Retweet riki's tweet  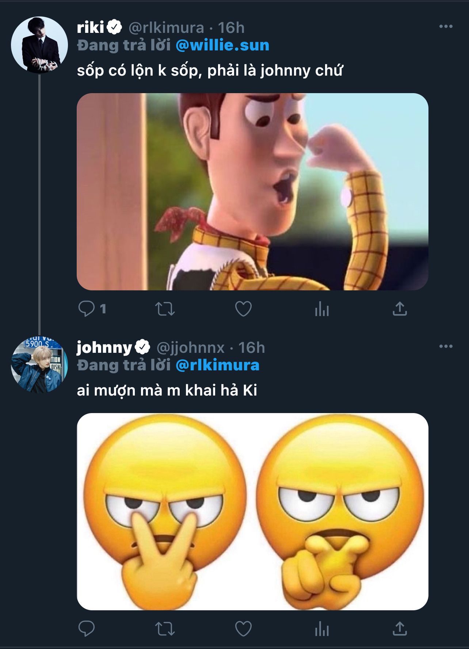point(165,309)
